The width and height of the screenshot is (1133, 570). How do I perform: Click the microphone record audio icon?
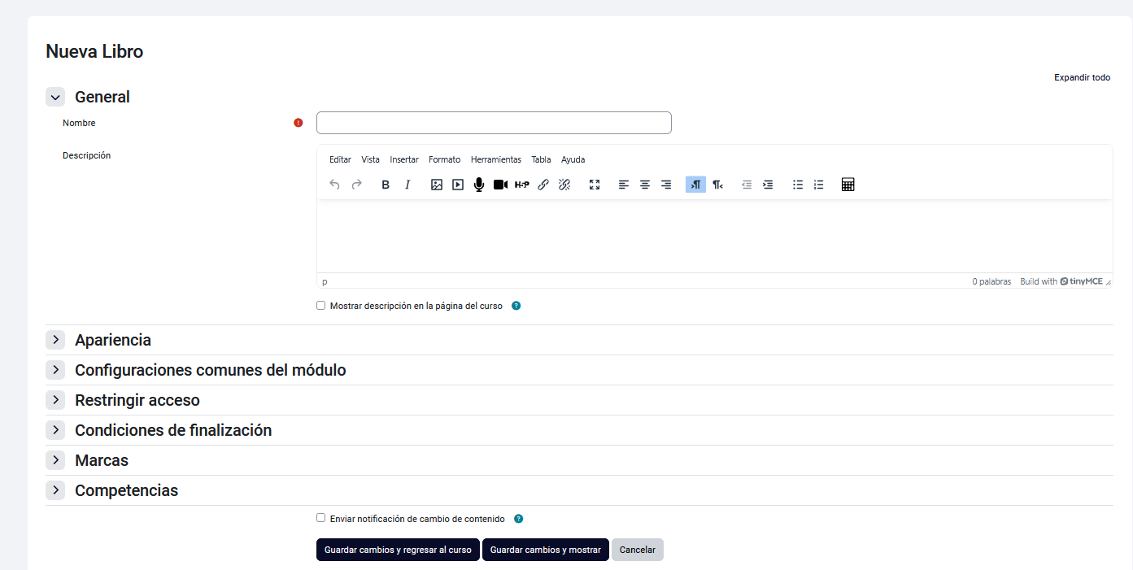tap(479, 185)
